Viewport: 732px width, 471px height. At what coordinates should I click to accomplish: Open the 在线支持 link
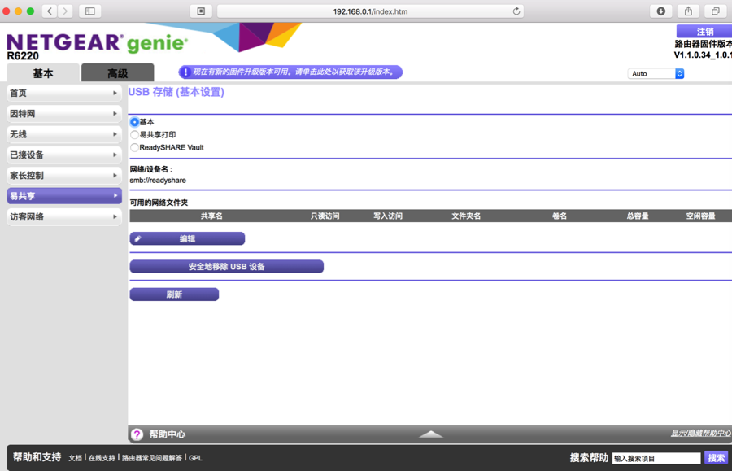pos(102,458)
